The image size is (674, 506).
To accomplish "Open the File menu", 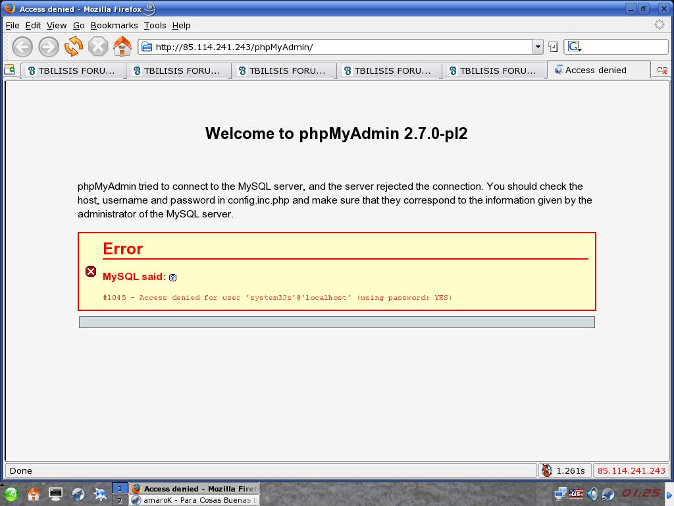I will (13, 26).
